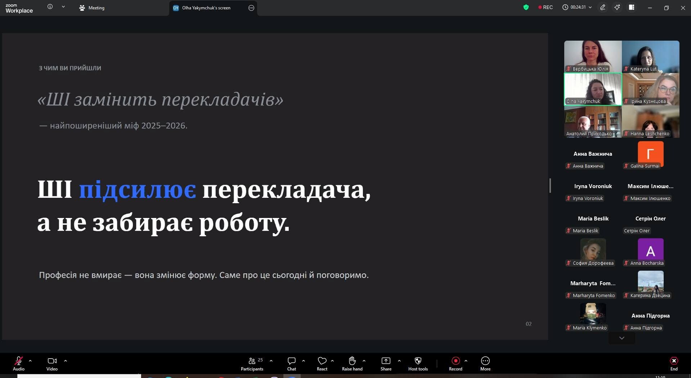Click the REC recording indicator
The width and height of the screenshot is (691, 378).
click(x=546, y=7)
